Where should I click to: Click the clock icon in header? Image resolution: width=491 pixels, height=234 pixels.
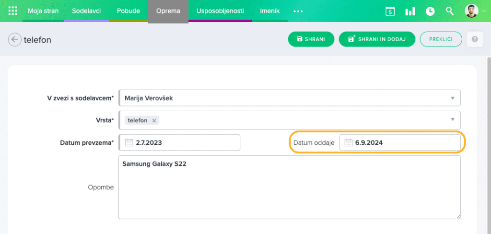(x=430, y=11)
